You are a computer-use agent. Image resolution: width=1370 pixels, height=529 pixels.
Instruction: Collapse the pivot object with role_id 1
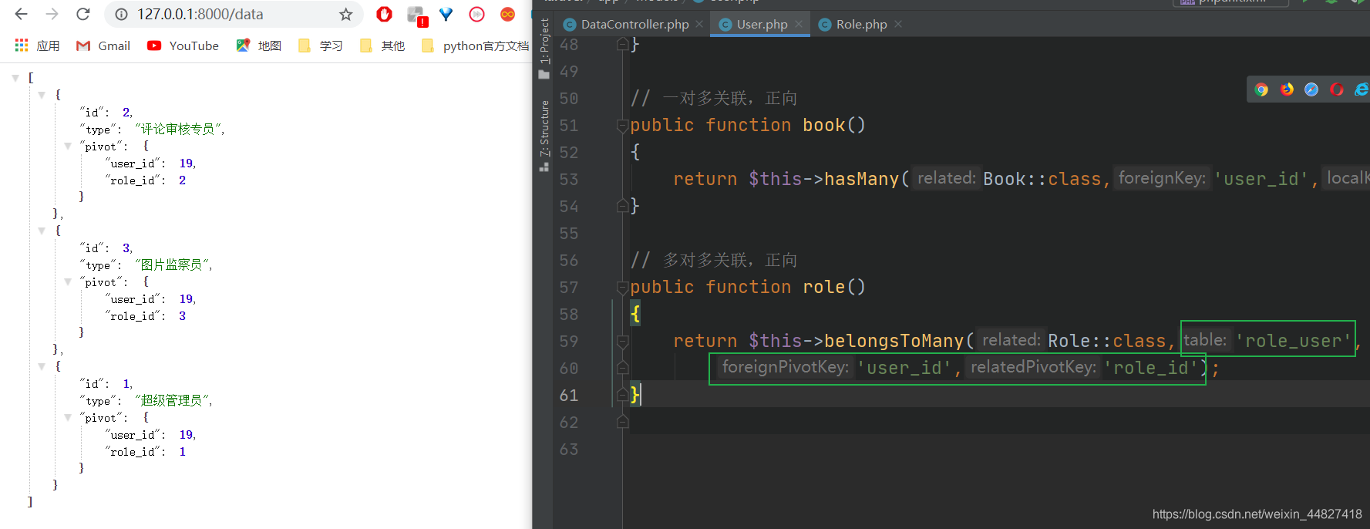pos(68,417)
